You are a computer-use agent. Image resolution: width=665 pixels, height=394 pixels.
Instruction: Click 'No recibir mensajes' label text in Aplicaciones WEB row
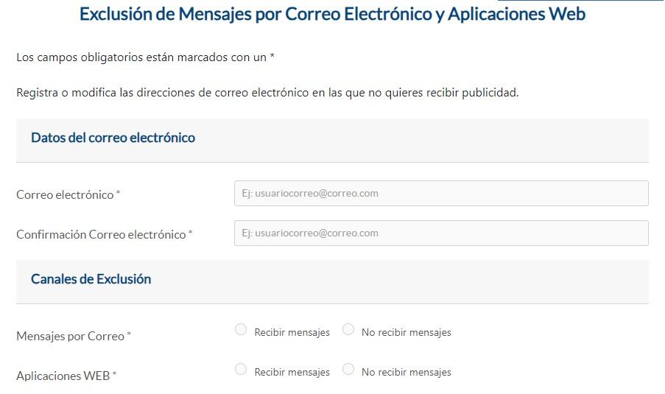[406, 373]
